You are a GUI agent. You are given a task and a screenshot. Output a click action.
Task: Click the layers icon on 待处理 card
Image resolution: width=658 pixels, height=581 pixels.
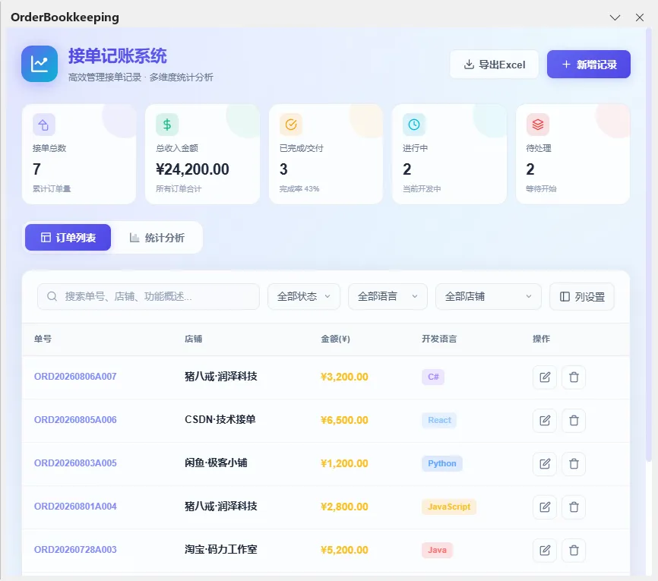pyautogui.click(x=537, y=125)
